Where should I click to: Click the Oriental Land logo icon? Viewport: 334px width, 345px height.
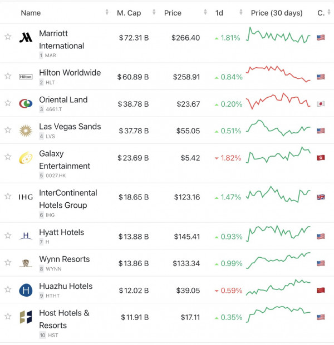point(26,103)
